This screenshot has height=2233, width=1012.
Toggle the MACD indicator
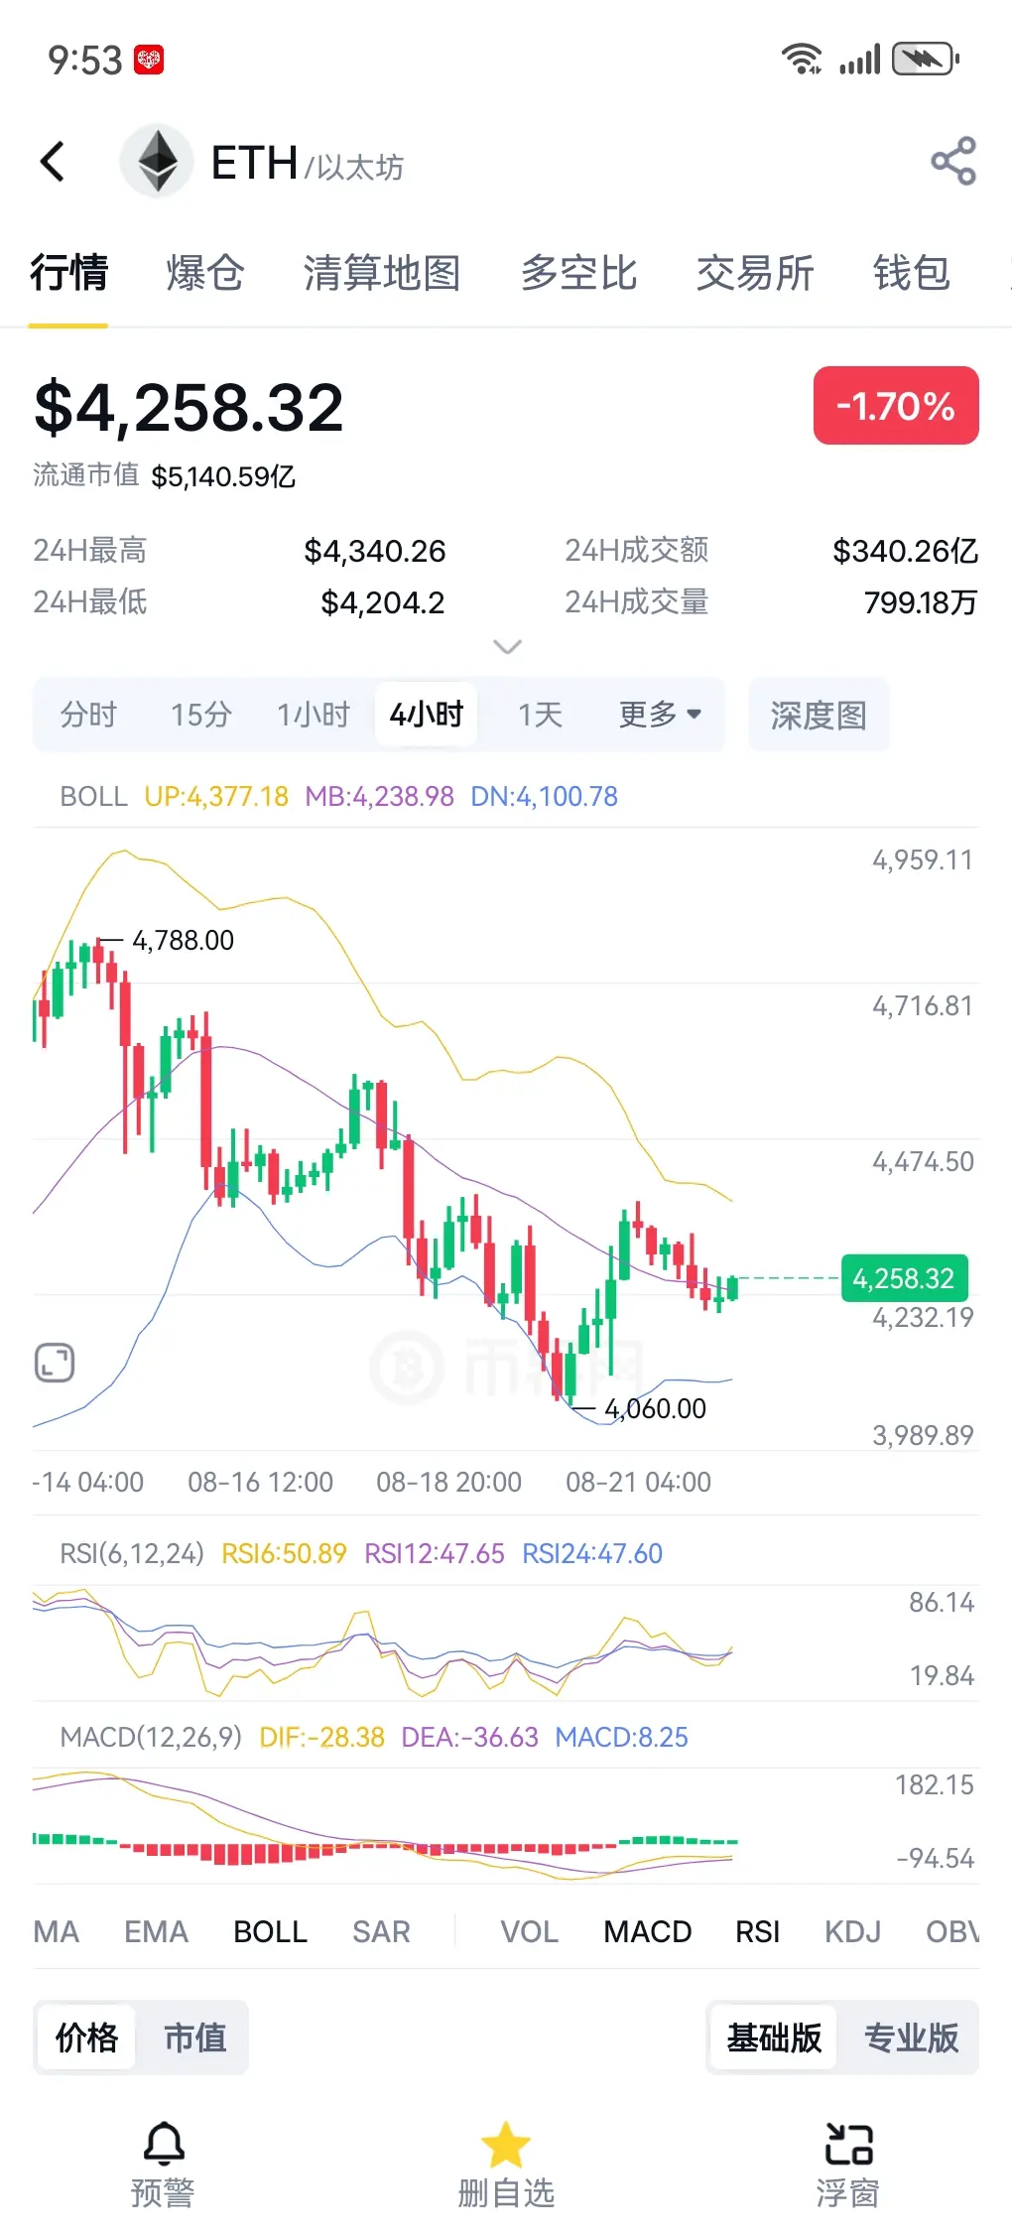(x=647, y=1931)
